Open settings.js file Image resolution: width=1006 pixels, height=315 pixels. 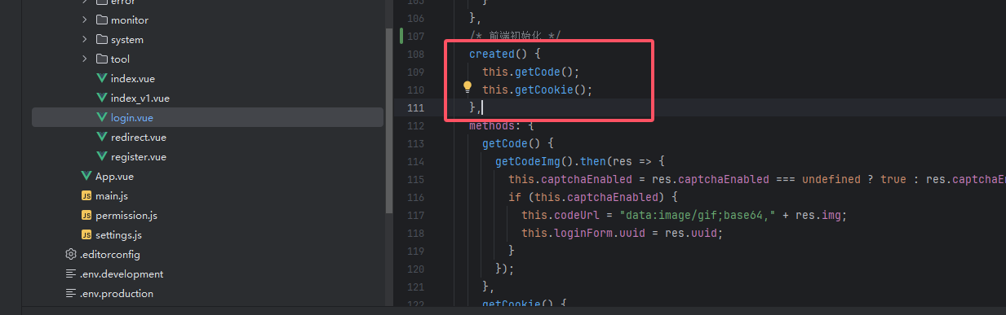click(x=118, y=234)
